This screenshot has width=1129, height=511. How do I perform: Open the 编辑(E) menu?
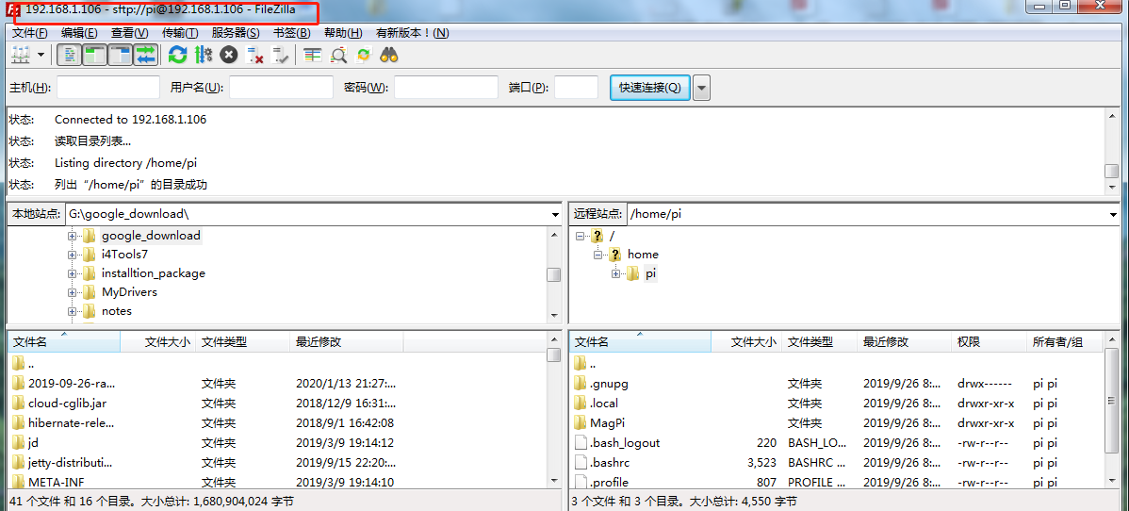[79, 33]
